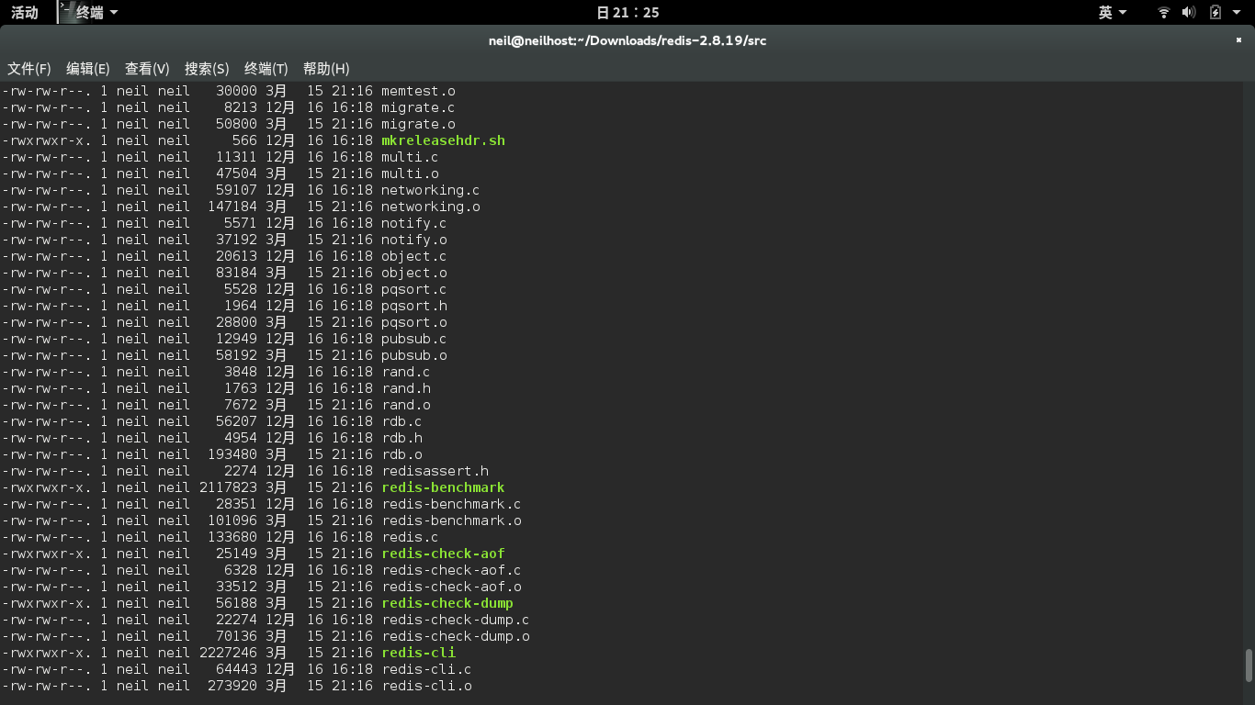
Task: Open the 终端(T) menu
Action: [266, 69]
